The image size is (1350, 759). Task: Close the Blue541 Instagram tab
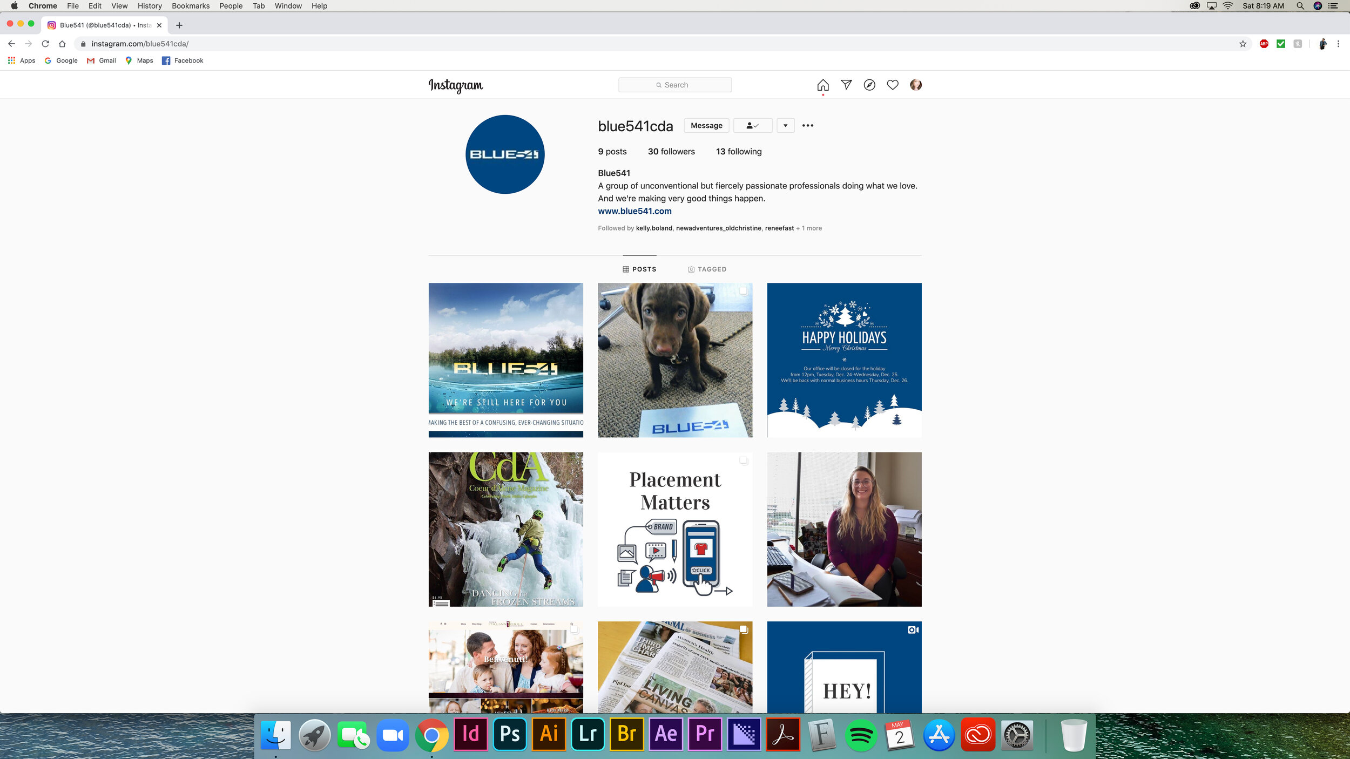tap(159, 25)
